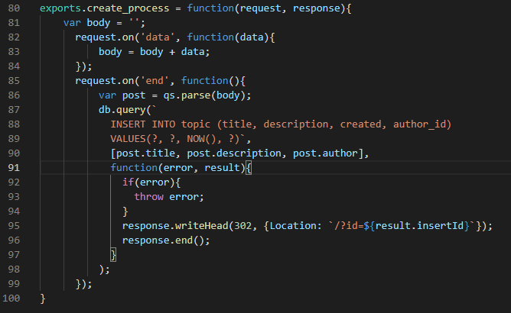The height and width of the screenshot is (313, 511).
Task: Click line number 95 in the gutter
Action: point(14,226)
